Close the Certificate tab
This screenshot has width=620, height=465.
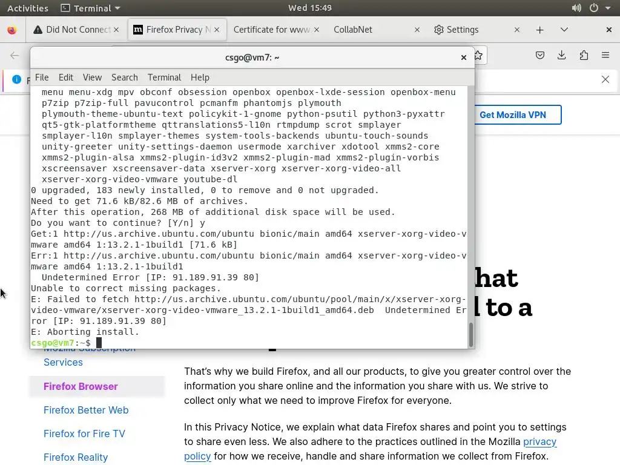pyautogui.click(x=317, y=30)
